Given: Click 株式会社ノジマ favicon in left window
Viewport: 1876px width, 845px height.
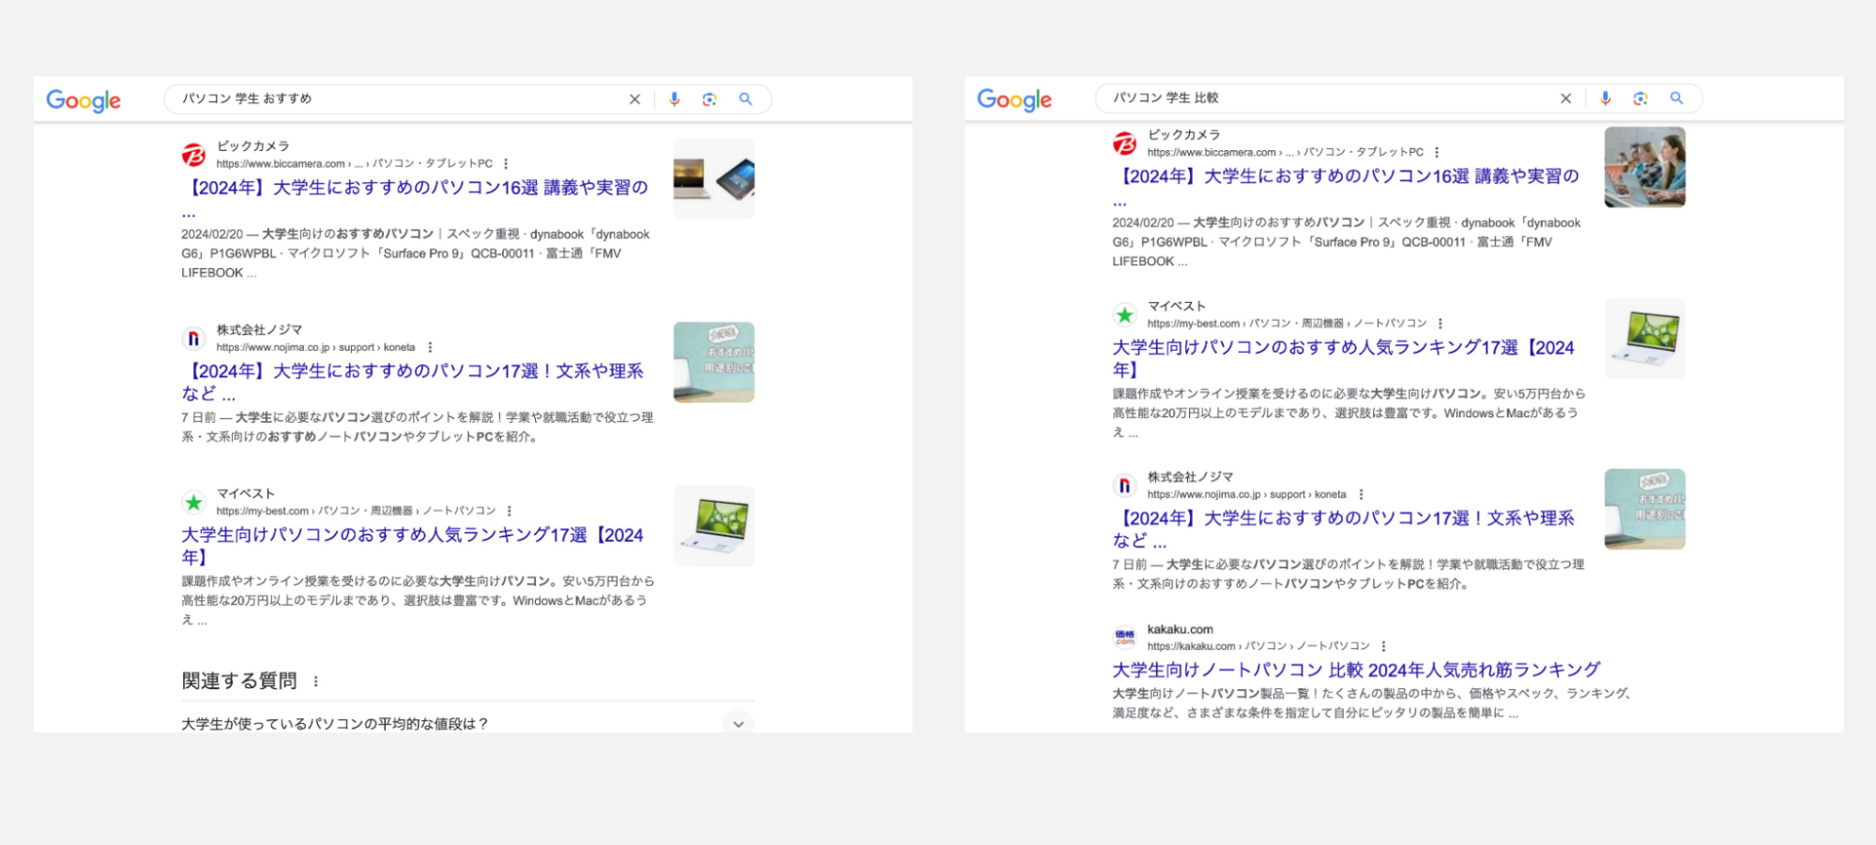Looking at the screenshot, I should (x=194, y=339).
